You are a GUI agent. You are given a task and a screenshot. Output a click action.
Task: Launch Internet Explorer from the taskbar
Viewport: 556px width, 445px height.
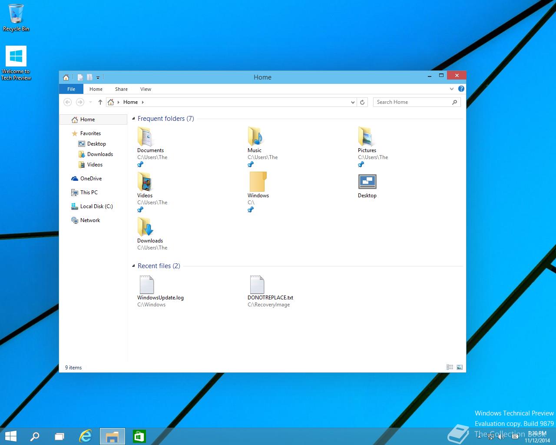pyautogui.click(x=86, y=436)
